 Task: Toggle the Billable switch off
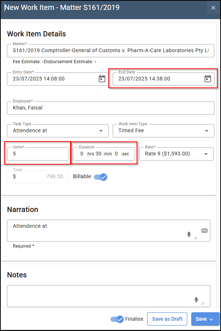tap(101, 177)
